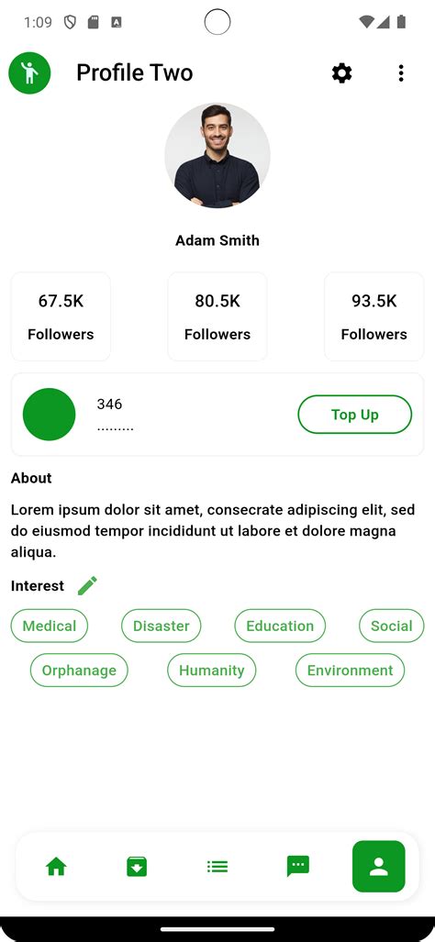Tap the Top Up button
Screen dimensions: 435x942
tap(355, 415)
